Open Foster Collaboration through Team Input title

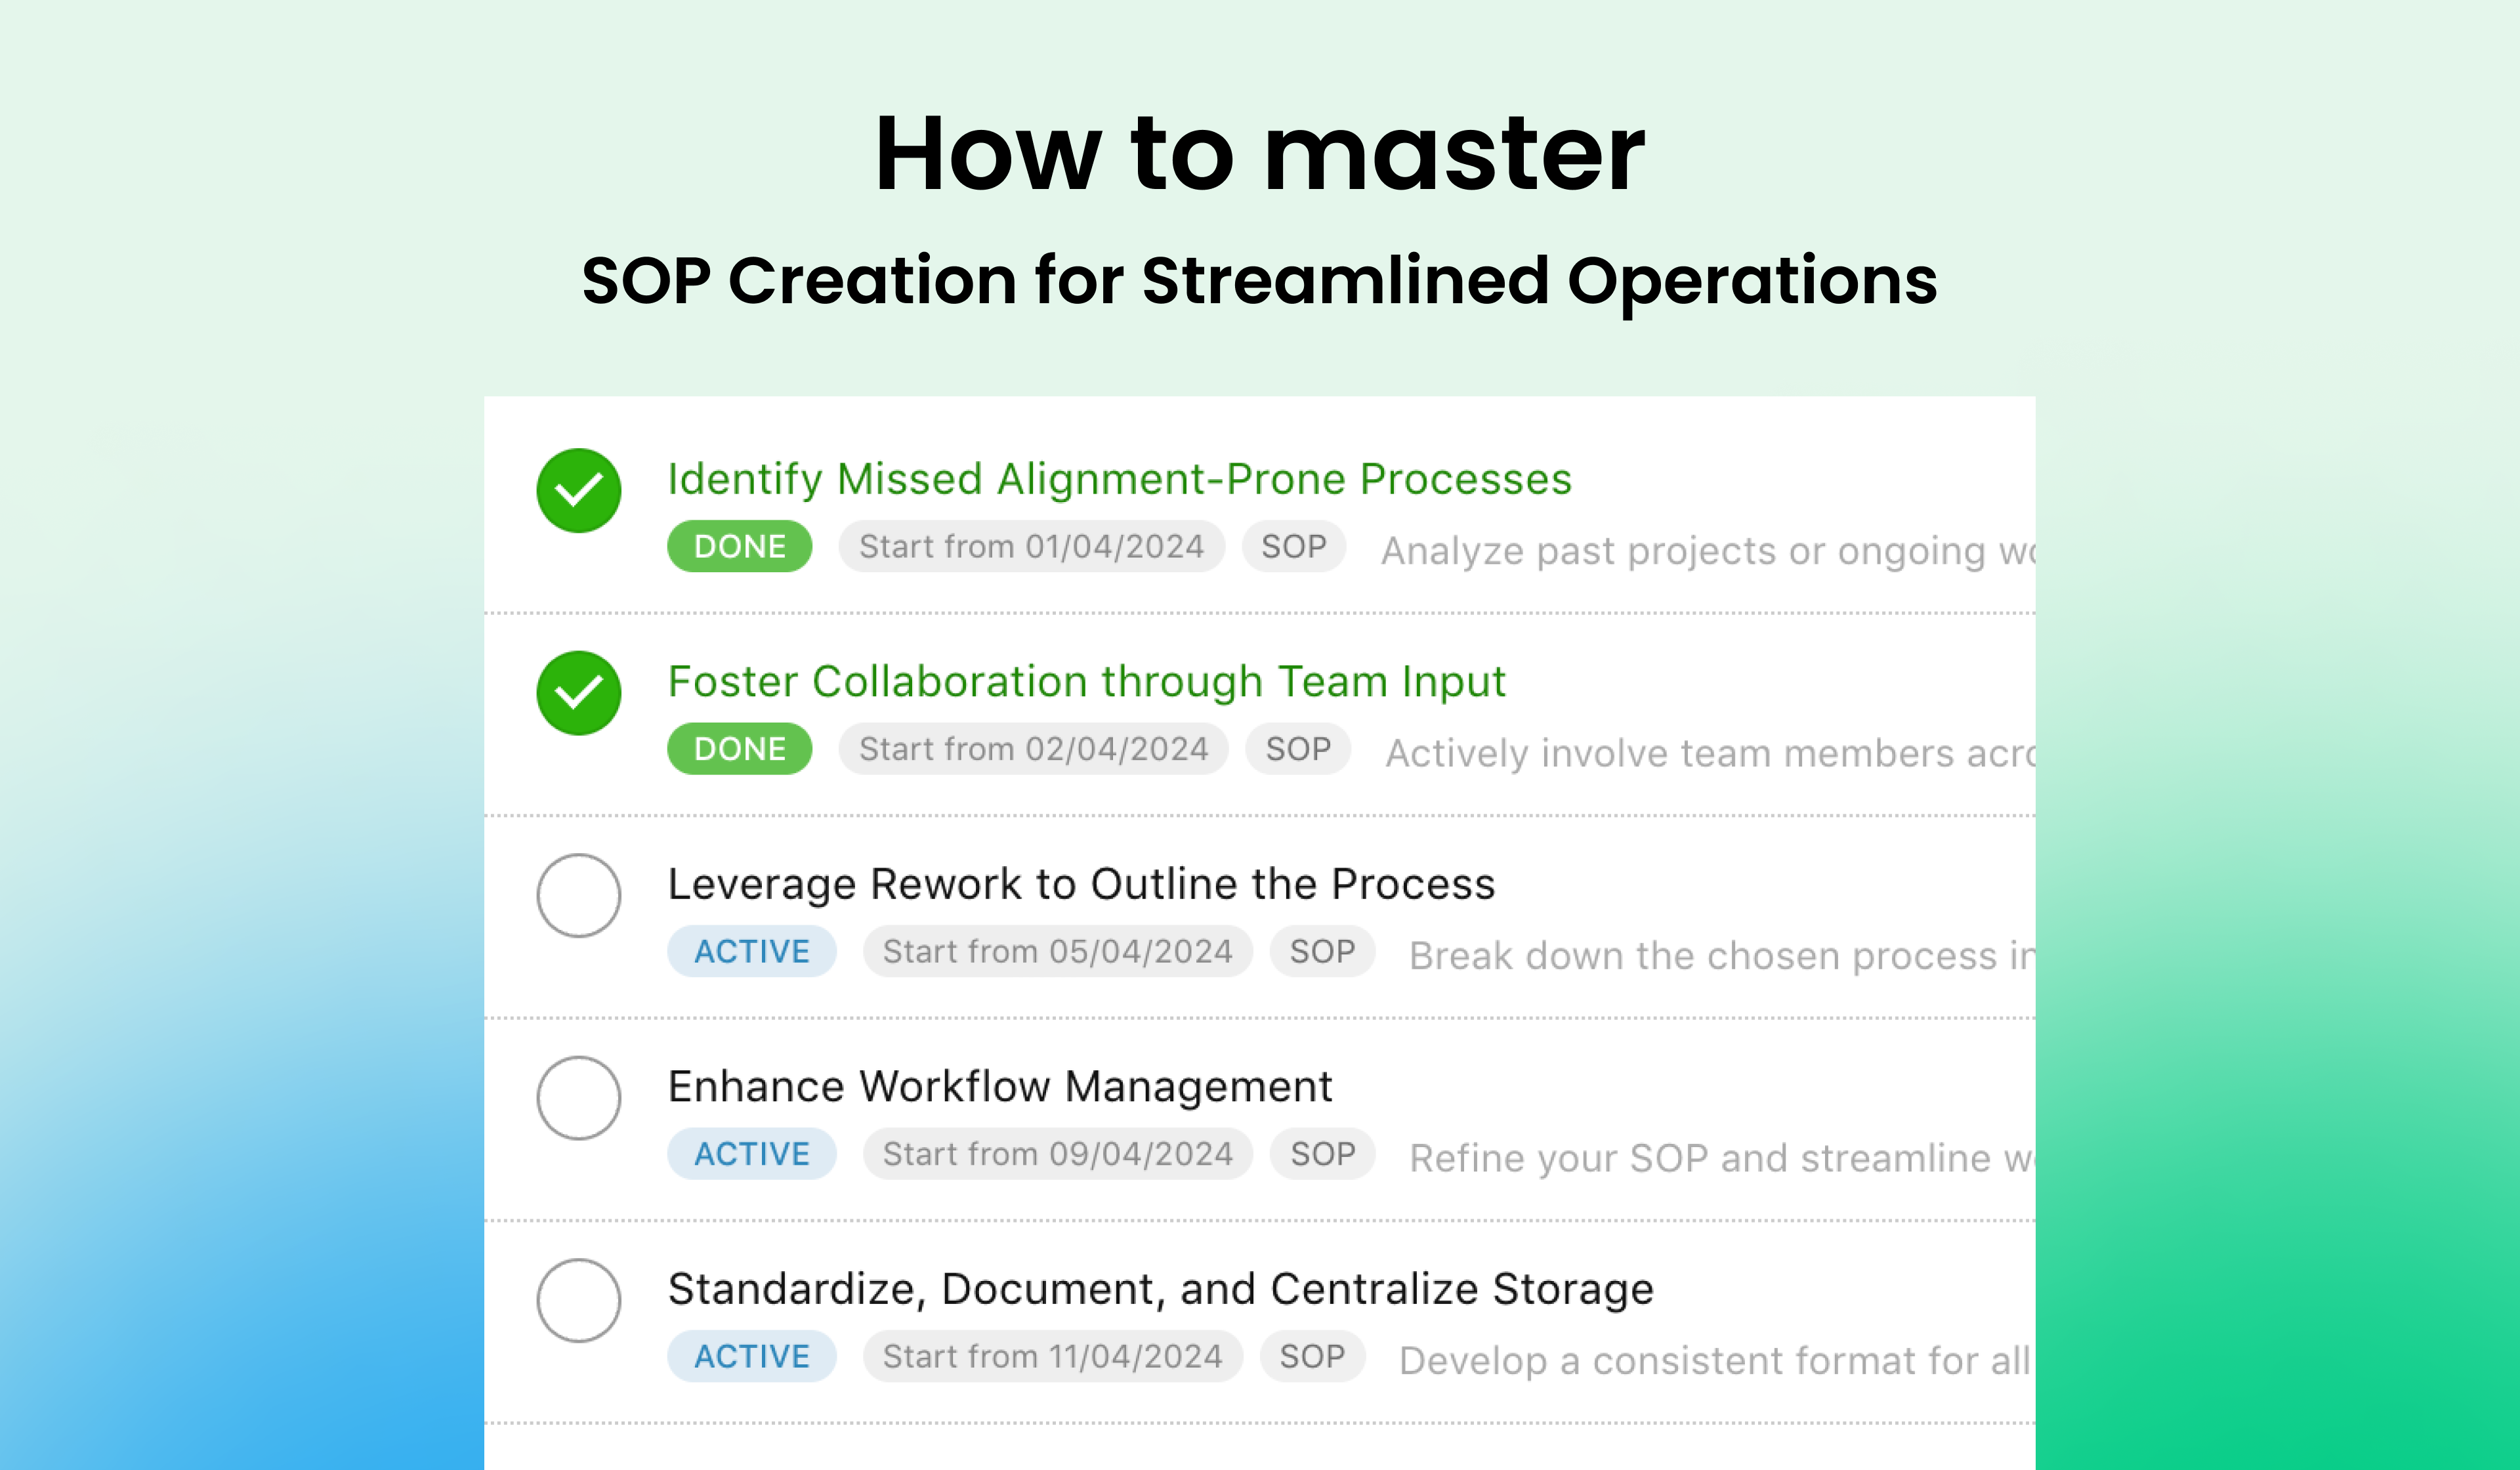[1086, 683]
